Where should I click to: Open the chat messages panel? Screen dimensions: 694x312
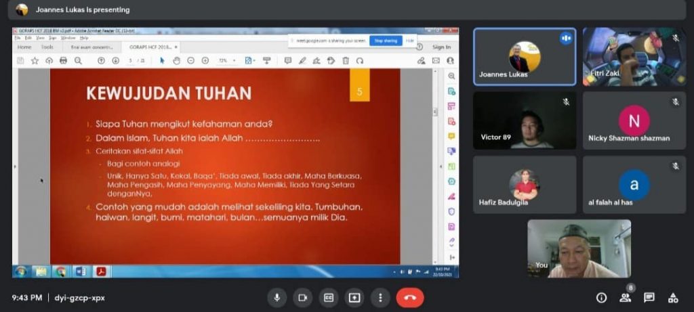click(x=649, y=298)
